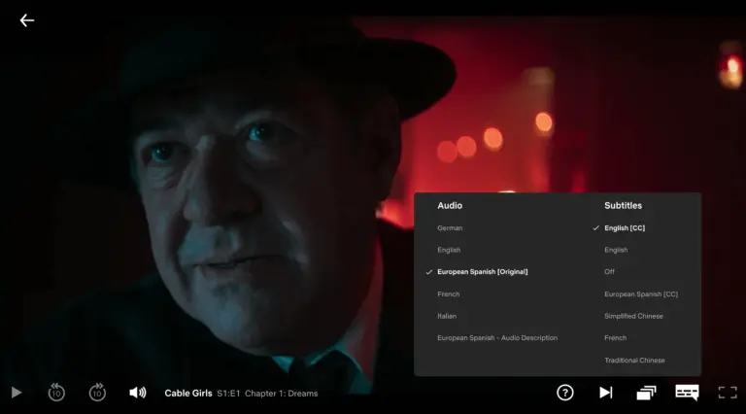Screen dimensions: 746x414
Task: Select German audio
Action: click(x=450, y=228)
